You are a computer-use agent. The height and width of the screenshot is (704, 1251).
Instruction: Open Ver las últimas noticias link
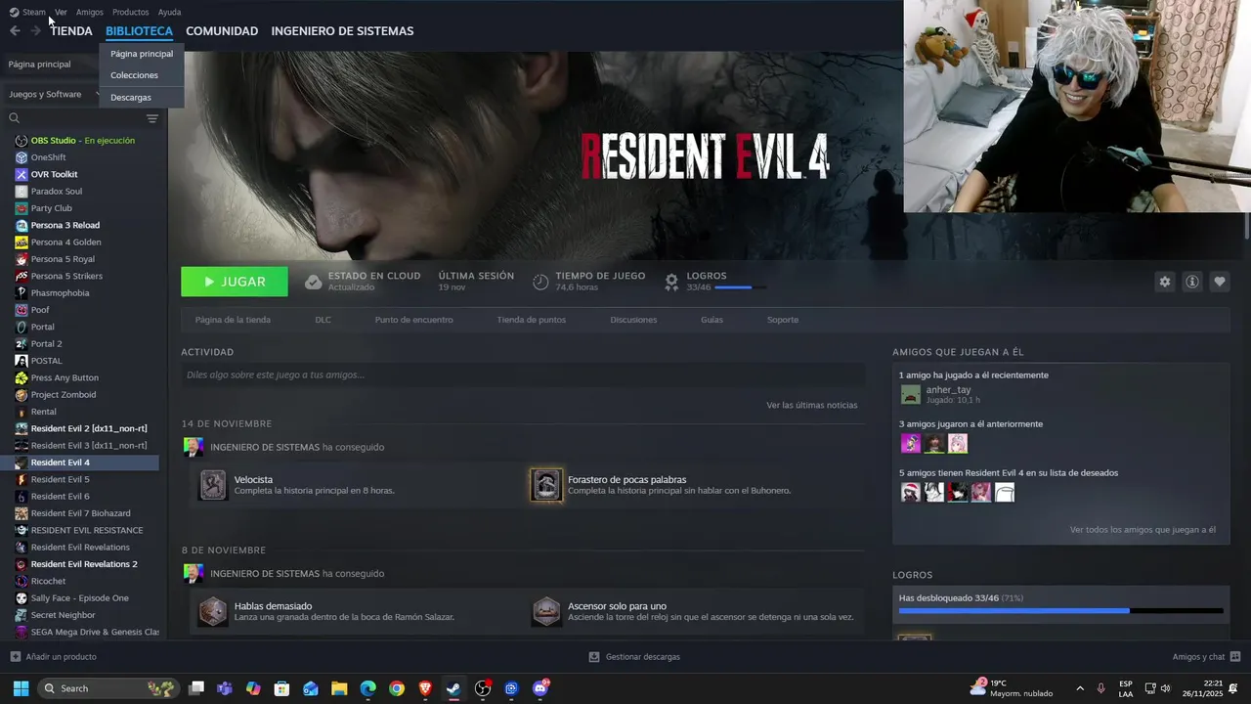(812, 405)
